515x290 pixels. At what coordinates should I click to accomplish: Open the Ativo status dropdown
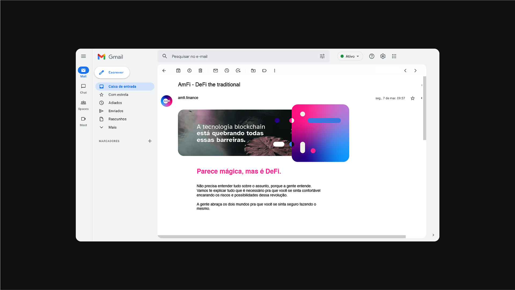[350, 56]
